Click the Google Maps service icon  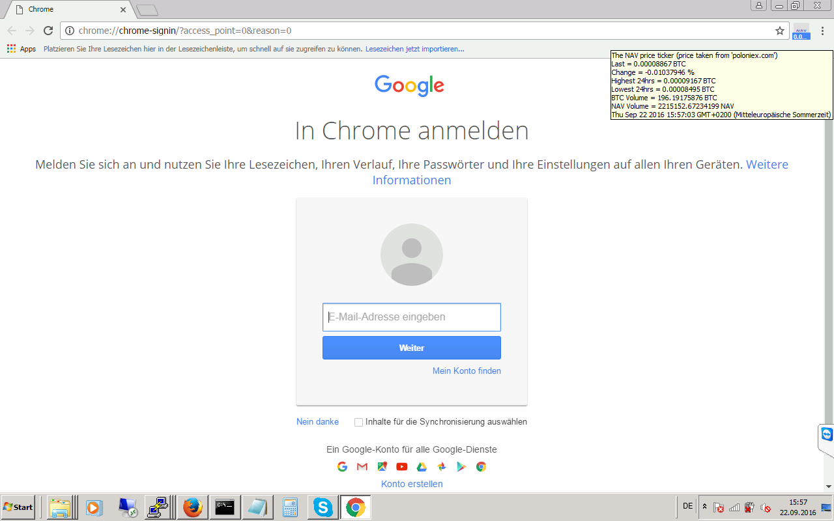click(x=382, y=466)
